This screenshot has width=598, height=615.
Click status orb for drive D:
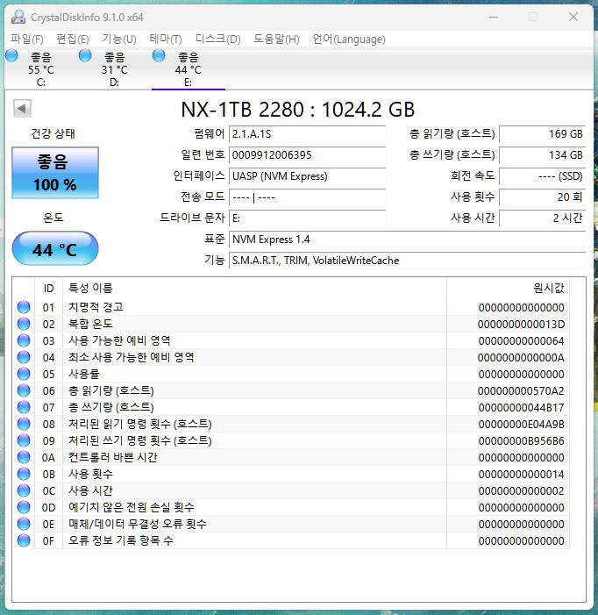[85, 55]
